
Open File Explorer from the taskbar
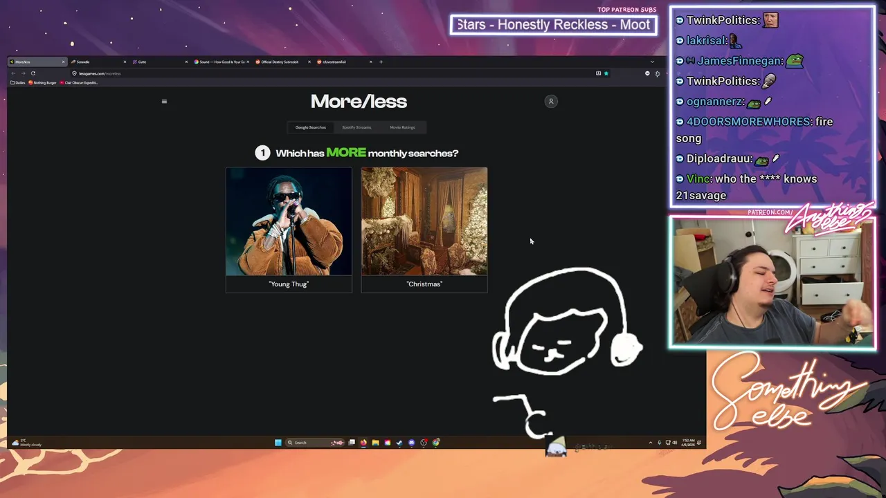pyautogui.click(x=375, y=443)
